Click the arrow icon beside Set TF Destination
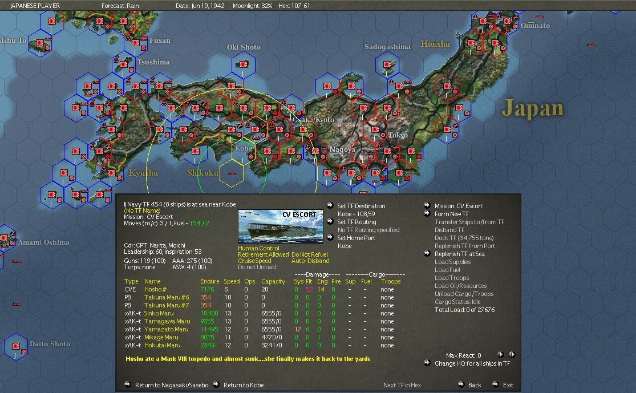The image size is (636, 393). 330,205
